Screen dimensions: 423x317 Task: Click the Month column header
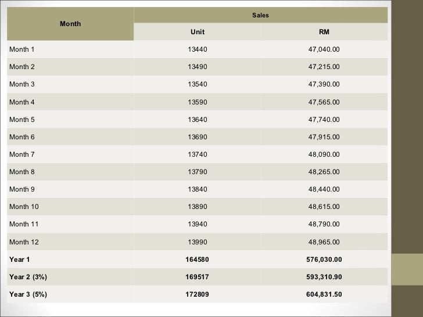click(x=70, y=24)
